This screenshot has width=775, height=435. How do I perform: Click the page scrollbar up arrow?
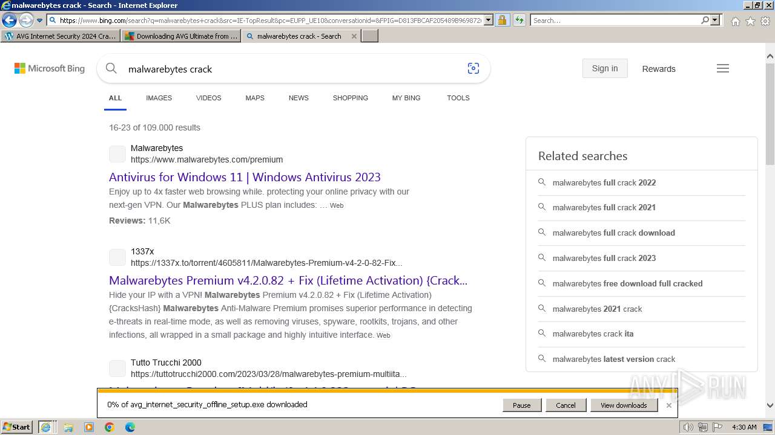click(770, 57)
